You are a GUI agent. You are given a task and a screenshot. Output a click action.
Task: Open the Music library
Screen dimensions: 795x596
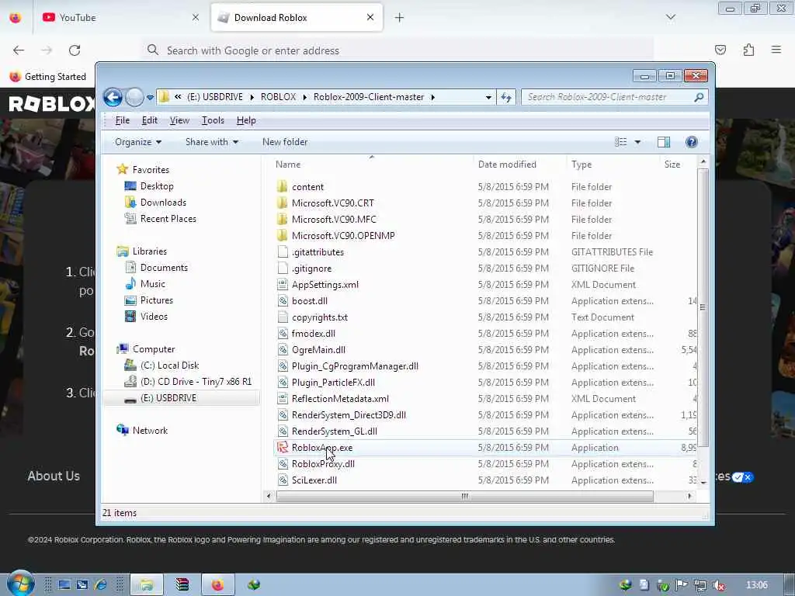(x=152, y=284)
